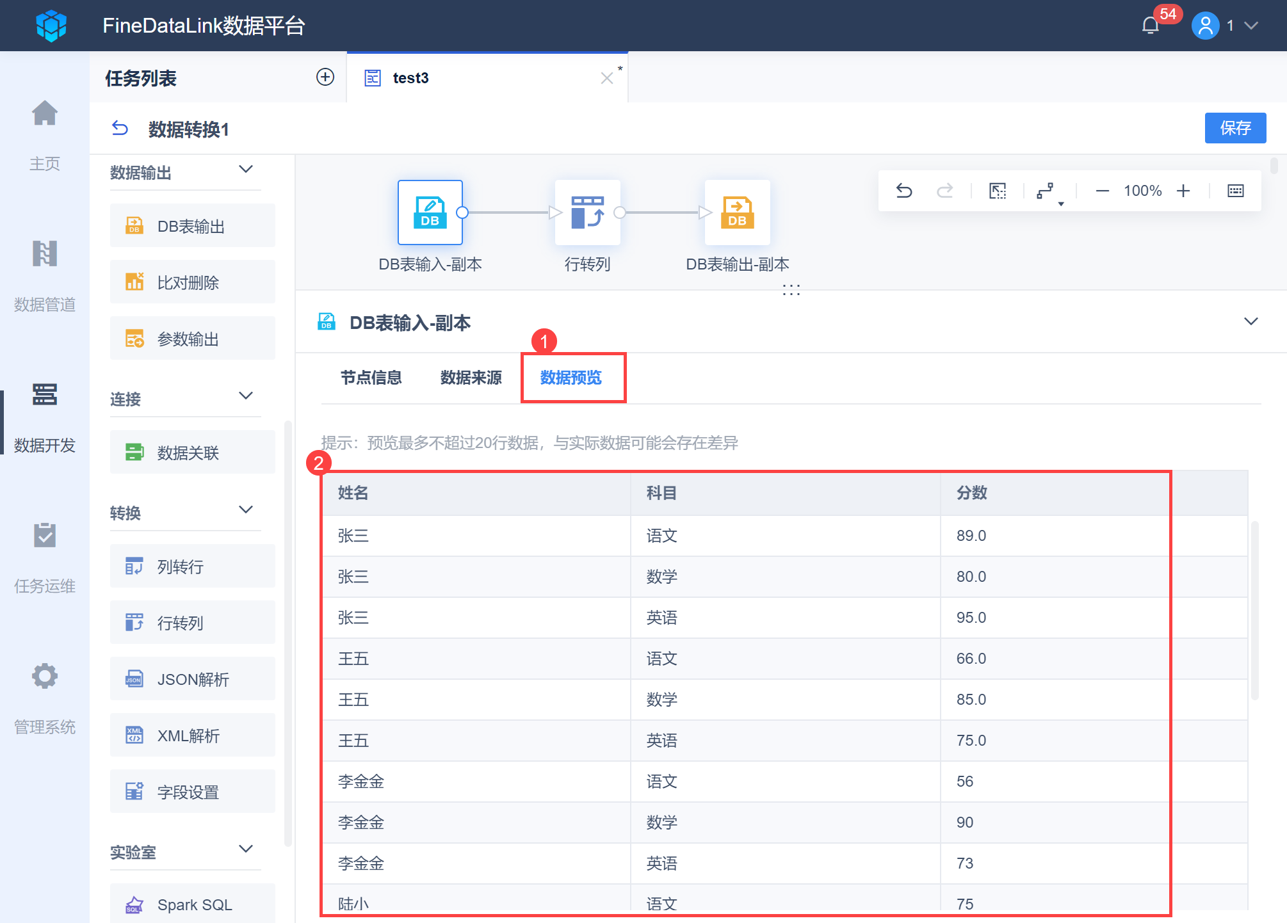1287x923 pixels.
Task: Zoom in with the plus icon
Action: point(1183,191)
